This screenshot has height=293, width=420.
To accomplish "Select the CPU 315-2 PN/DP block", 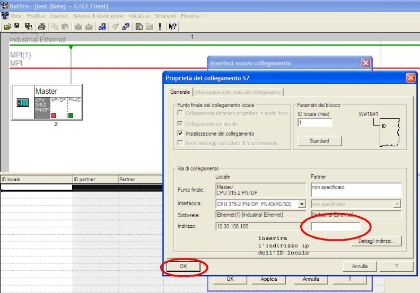I will 42,108.
